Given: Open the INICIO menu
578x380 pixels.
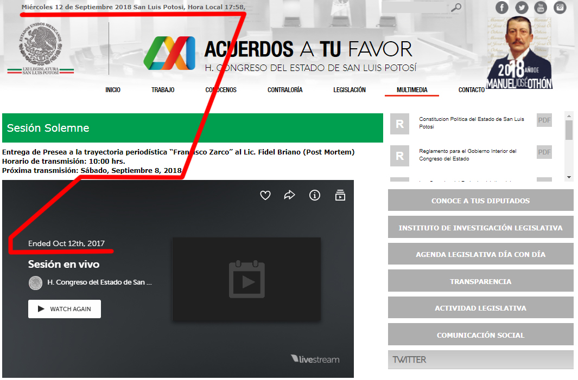Looking at the screenshot, I should click(113, 90).
